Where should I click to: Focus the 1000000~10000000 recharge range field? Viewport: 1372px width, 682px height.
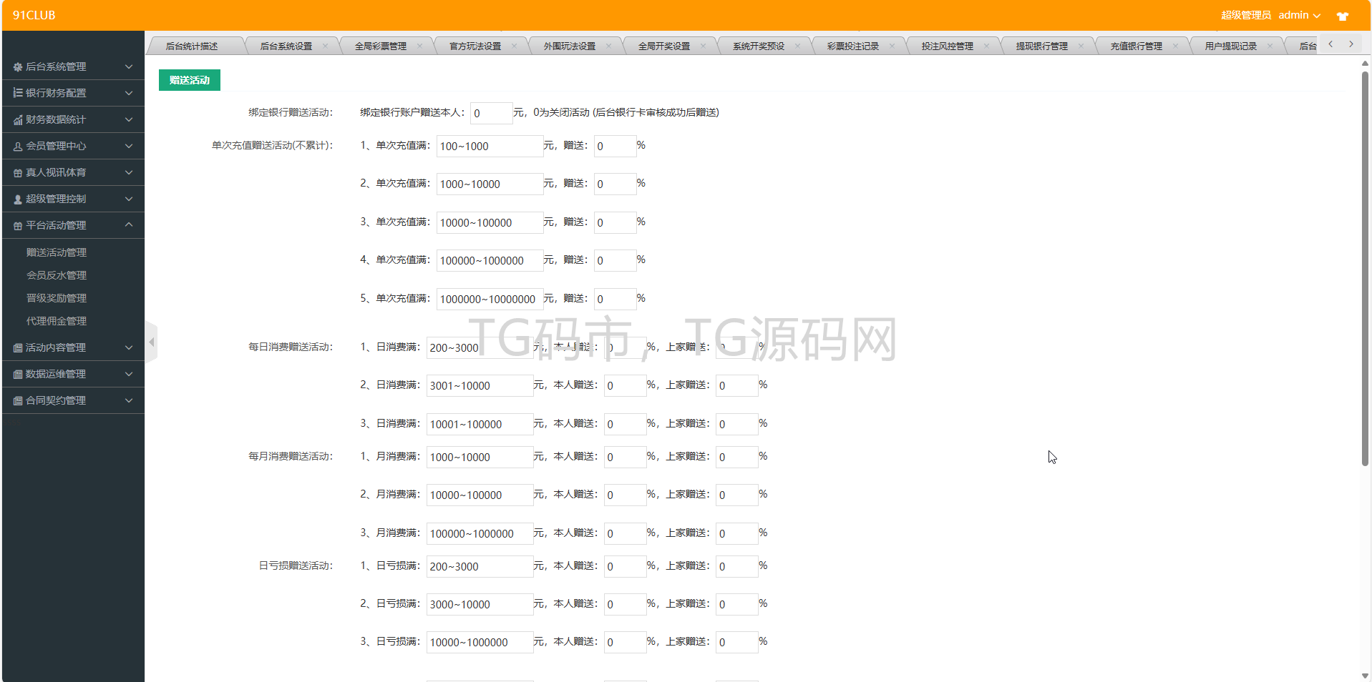coord(490,299)
